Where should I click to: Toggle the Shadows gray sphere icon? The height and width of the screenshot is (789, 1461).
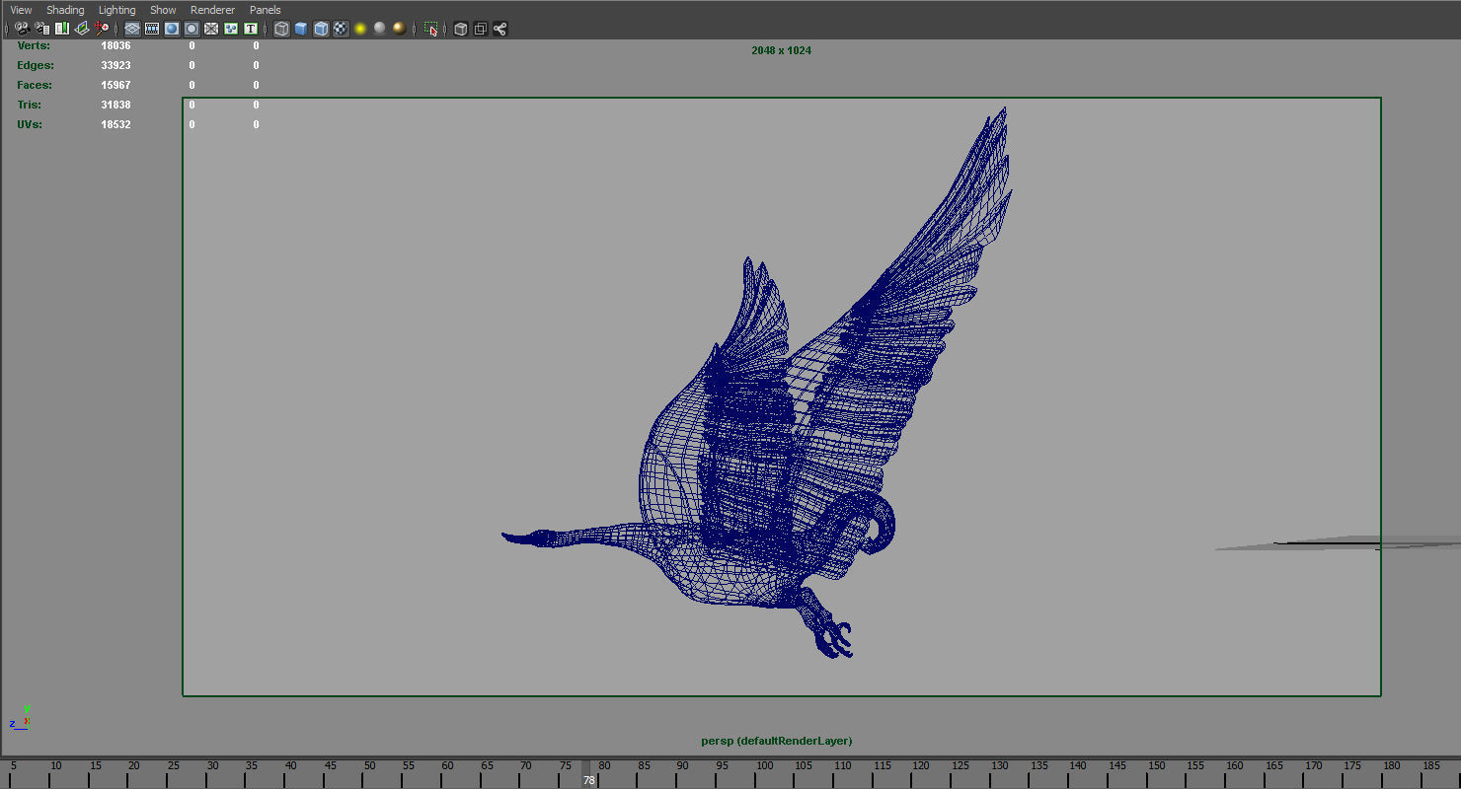[380, 29]
